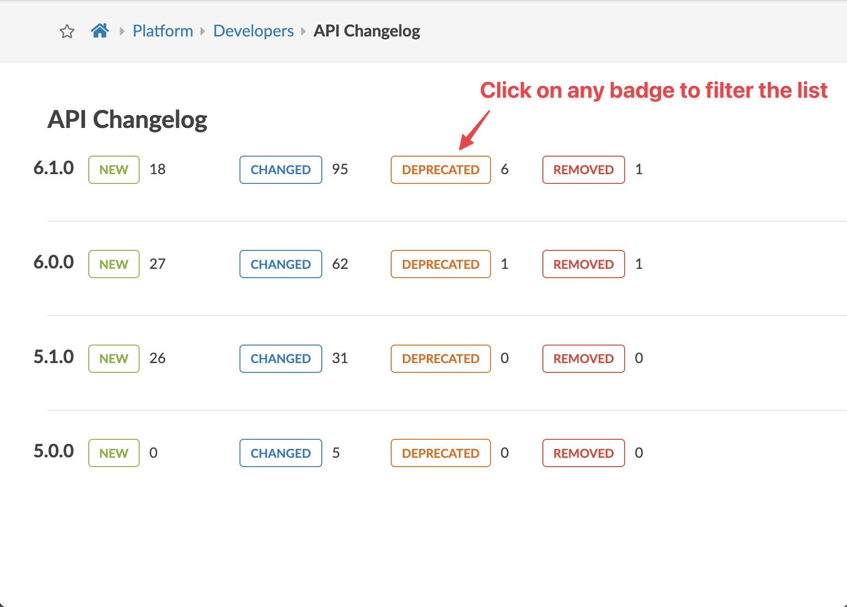847x607 pixels.
Task: Select the NEW badge for 6.0.0
Action: click(x=114, y=264)
